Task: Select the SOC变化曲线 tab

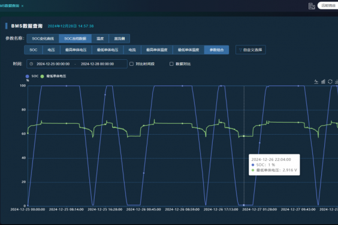Action: pos(43,38)
